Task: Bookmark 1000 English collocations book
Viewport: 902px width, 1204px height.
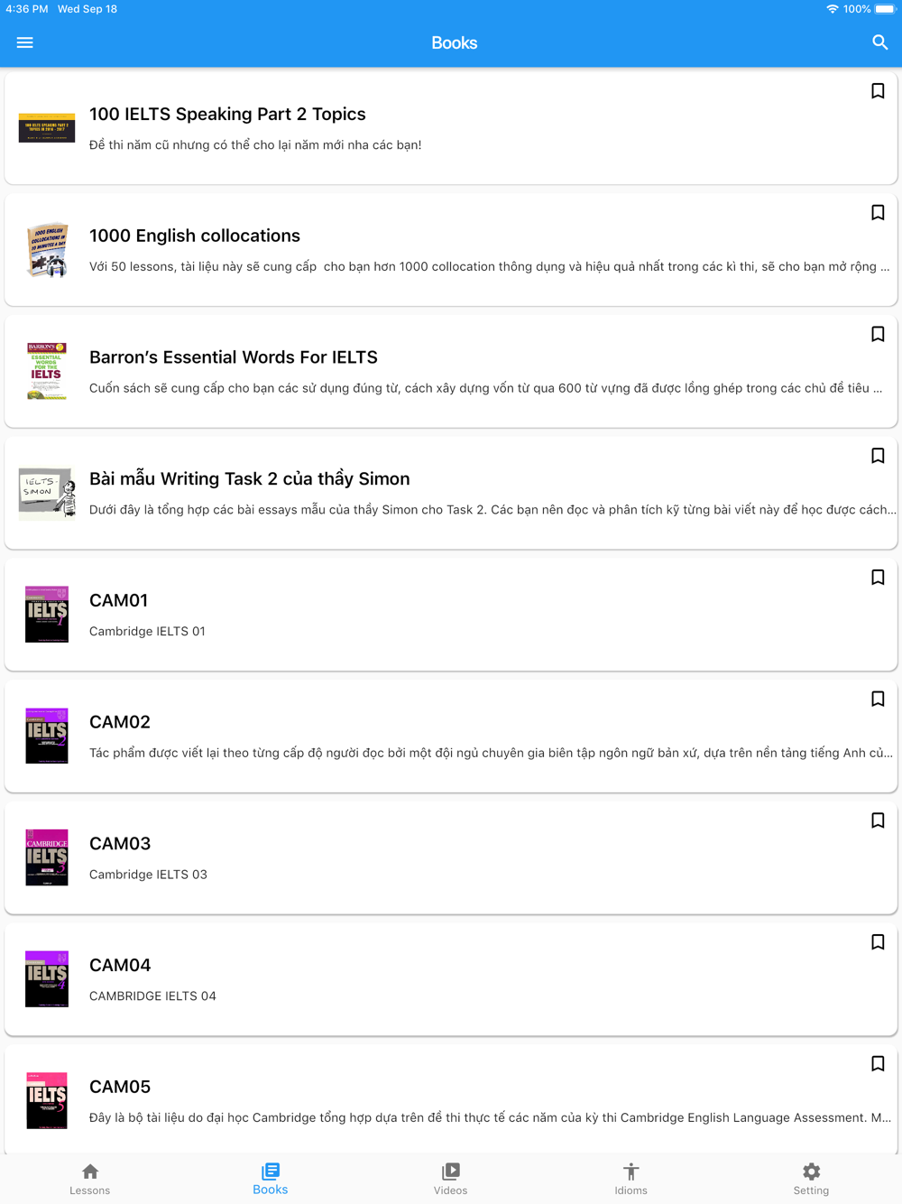Action: [878, 213]
